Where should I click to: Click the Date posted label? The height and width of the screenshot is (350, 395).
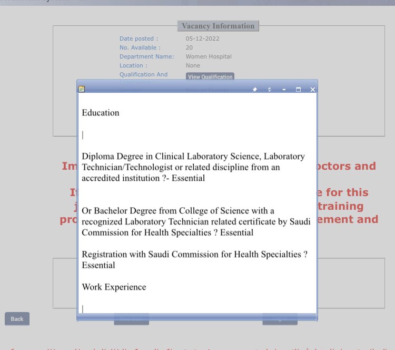139,38
